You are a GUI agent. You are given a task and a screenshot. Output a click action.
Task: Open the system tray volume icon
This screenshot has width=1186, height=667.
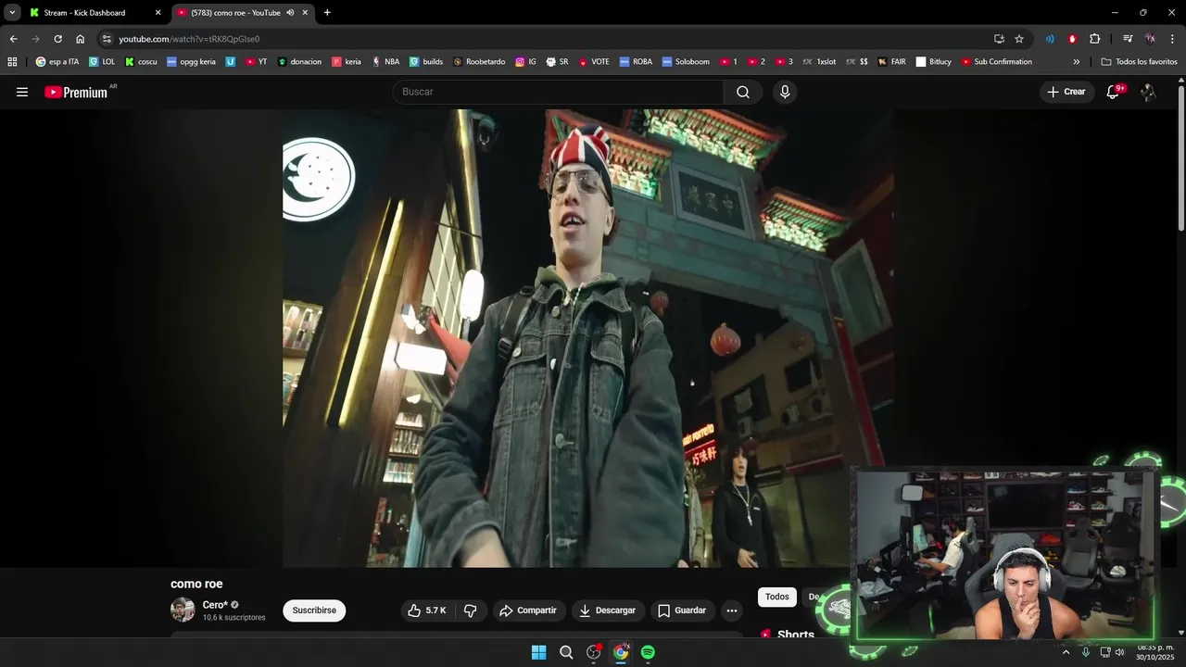tap(1120, 652)
